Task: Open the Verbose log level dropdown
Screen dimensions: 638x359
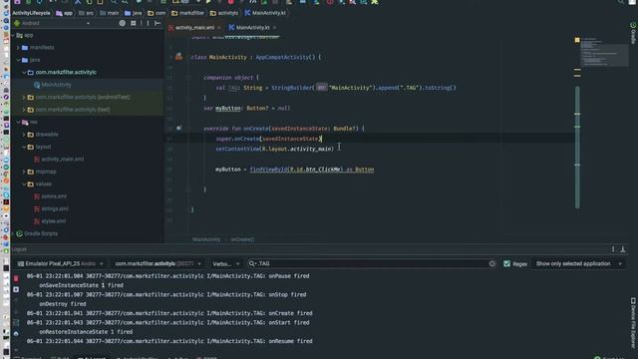Action: coord(226,263)
